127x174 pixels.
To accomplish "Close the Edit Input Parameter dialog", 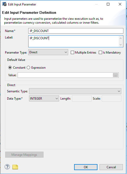I will [120, 4].
